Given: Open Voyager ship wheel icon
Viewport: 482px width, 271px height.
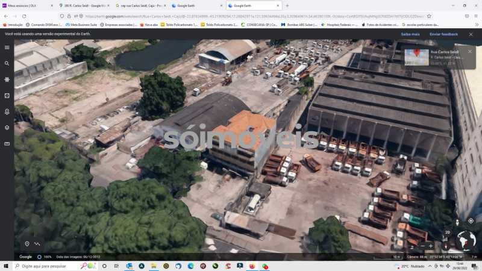Looking at the screenshot, I should pos(7,79).
